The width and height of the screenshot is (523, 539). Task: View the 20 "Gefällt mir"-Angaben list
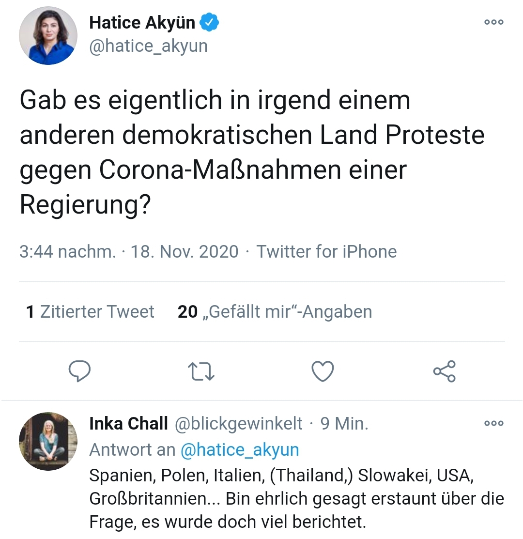pos(275,312)
